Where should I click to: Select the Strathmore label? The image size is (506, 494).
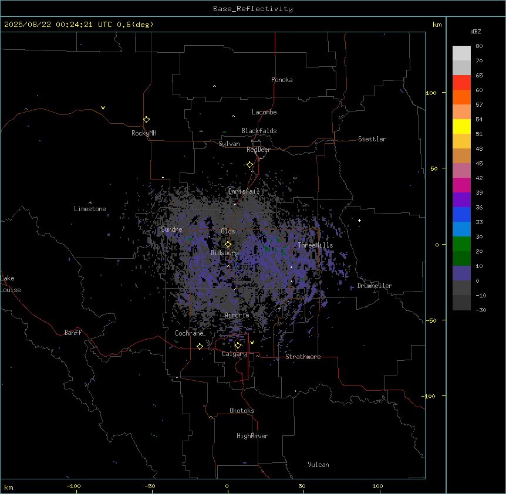[x=303, y=357]
